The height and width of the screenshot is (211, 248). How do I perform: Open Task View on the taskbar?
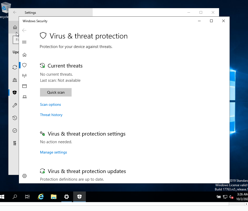(x=27, y=197)
